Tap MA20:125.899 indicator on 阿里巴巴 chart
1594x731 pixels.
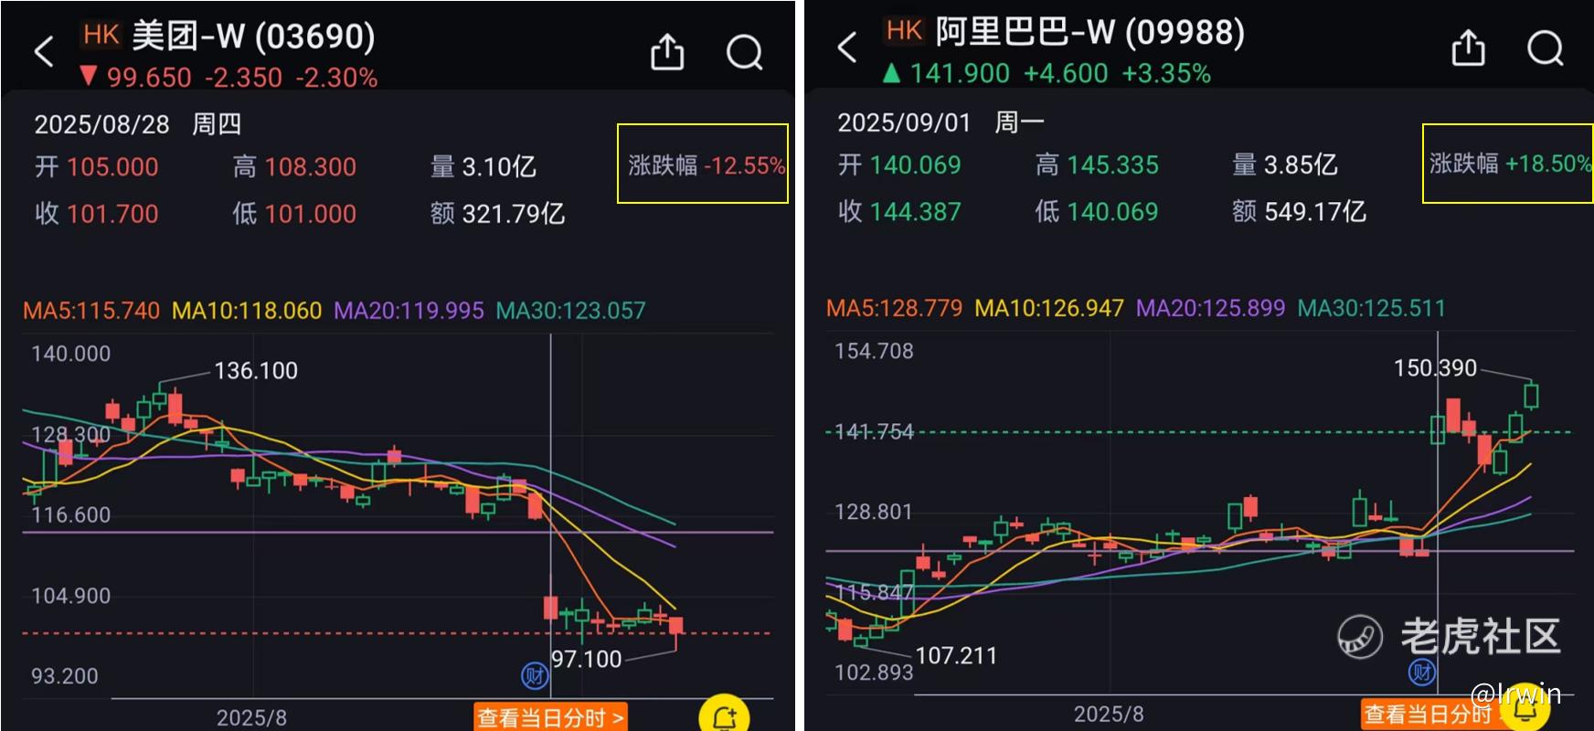click(1211, 308)
